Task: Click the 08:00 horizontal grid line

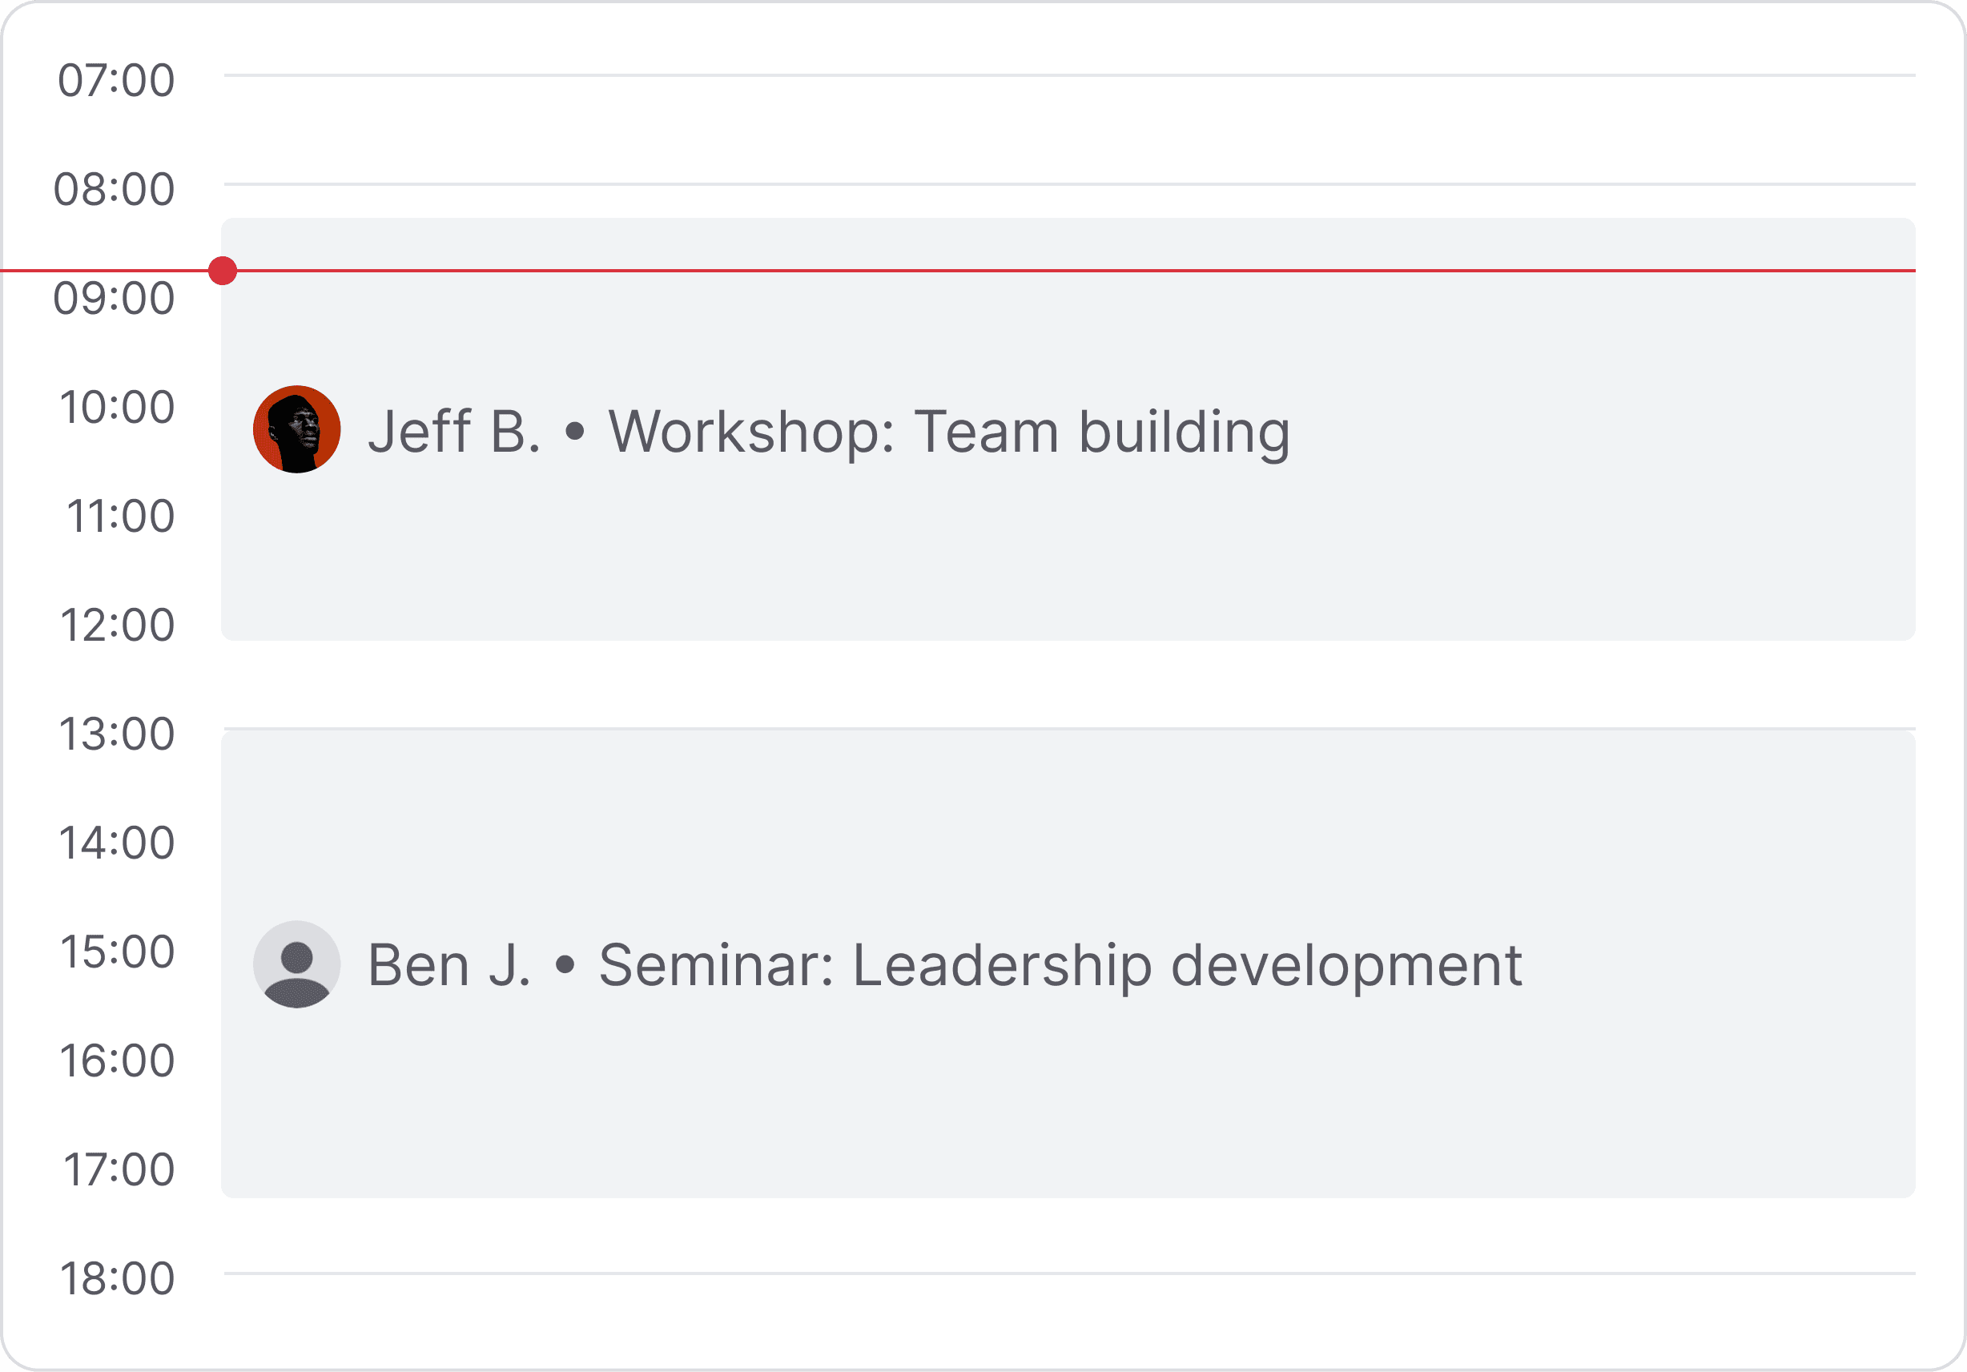Action: [x=1028, y=183]
